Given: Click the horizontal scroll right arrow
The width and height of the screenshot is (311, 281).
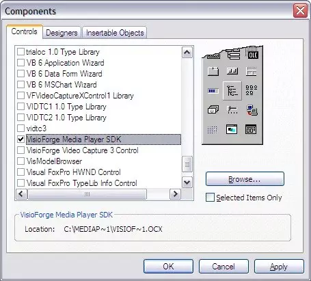Looking at the screenshot, I should (175, 194).
